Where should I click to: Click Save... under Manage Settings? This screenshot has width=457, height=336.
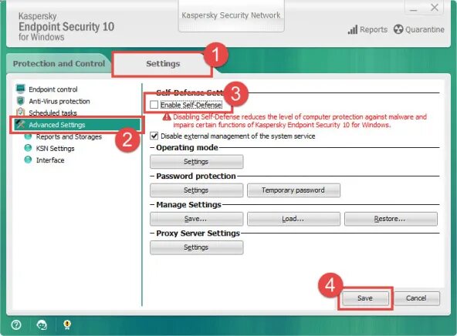coord(196,219)
